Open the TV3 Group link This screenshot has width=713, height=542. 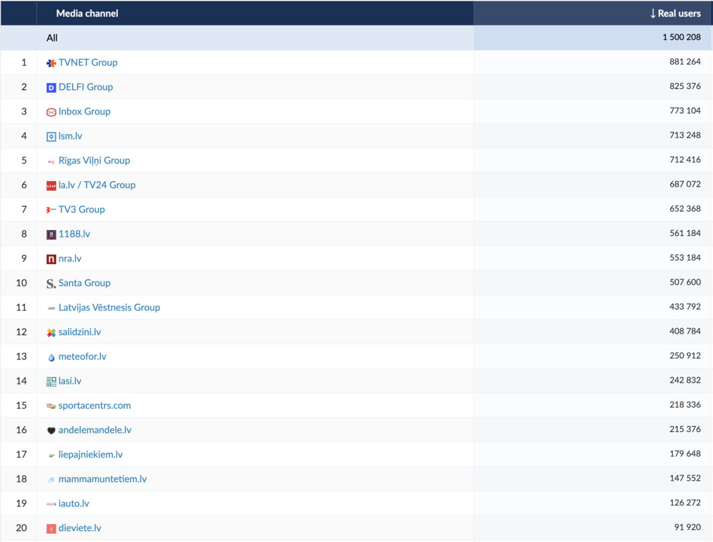[81, 209]
